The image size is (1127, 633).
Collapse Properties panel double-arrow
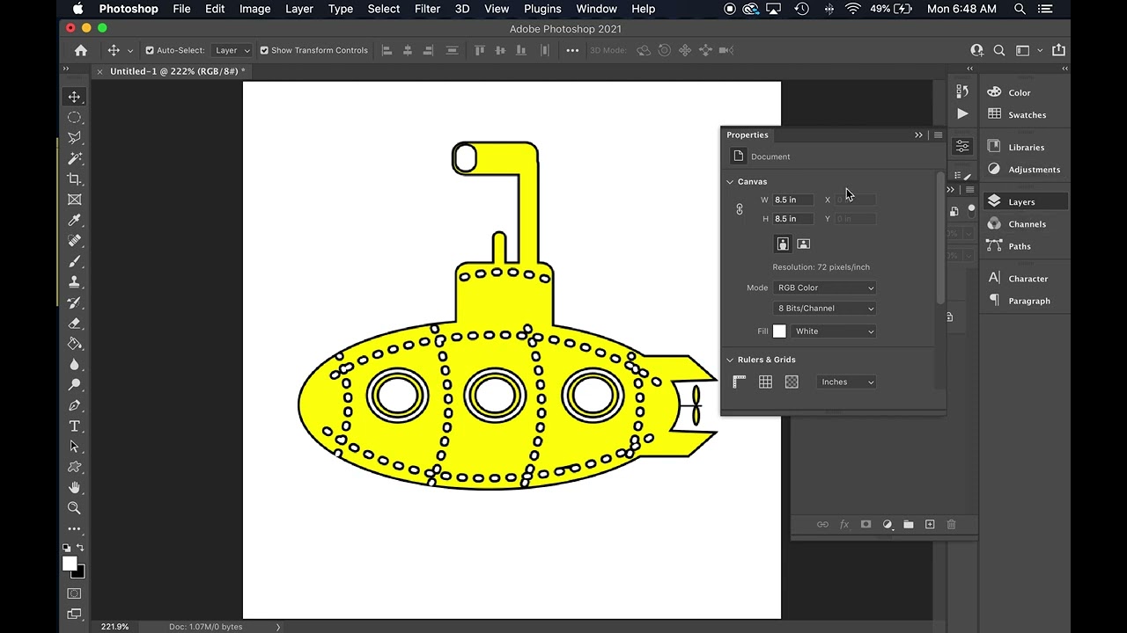pyautogui.click(x=918, y=135)
